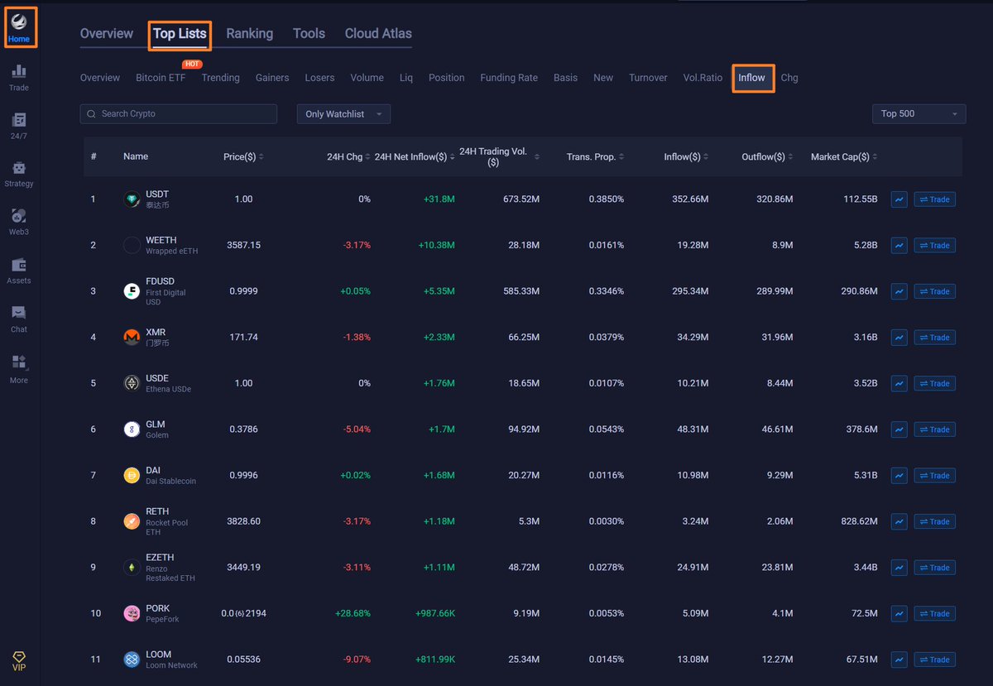
Task: Open the chart icon for RETH
Action: tap(899, 521)
